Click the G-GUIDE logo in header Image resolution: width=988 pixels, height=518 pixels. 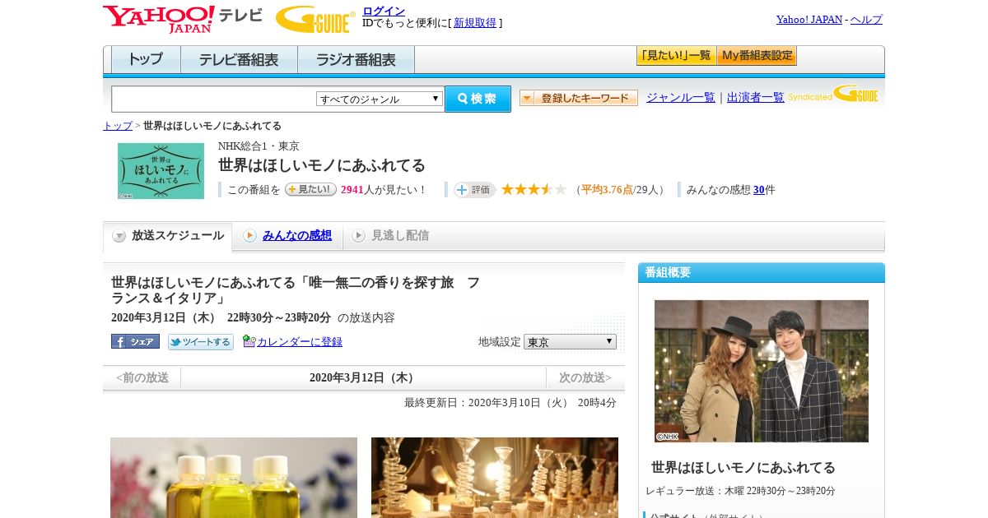click(315, 19)
